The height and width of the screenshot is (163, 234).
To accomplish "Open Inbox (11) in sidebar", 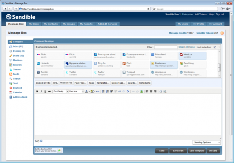I will pos(18,46).
